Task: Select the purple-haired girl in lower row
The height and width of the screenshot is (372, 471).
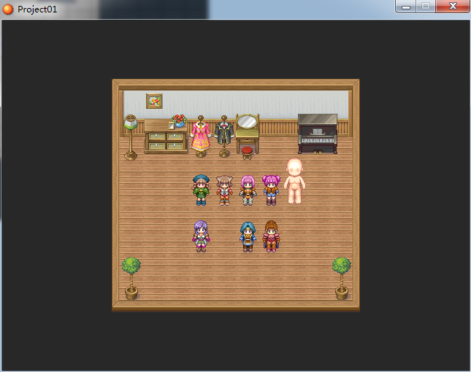Action: click(x=201, y=236)
